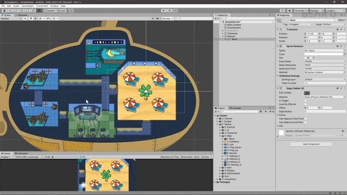This screenshot has height=195, width=347.
Task: Select the Move tool in the toolbar
Action: point(10,10)
